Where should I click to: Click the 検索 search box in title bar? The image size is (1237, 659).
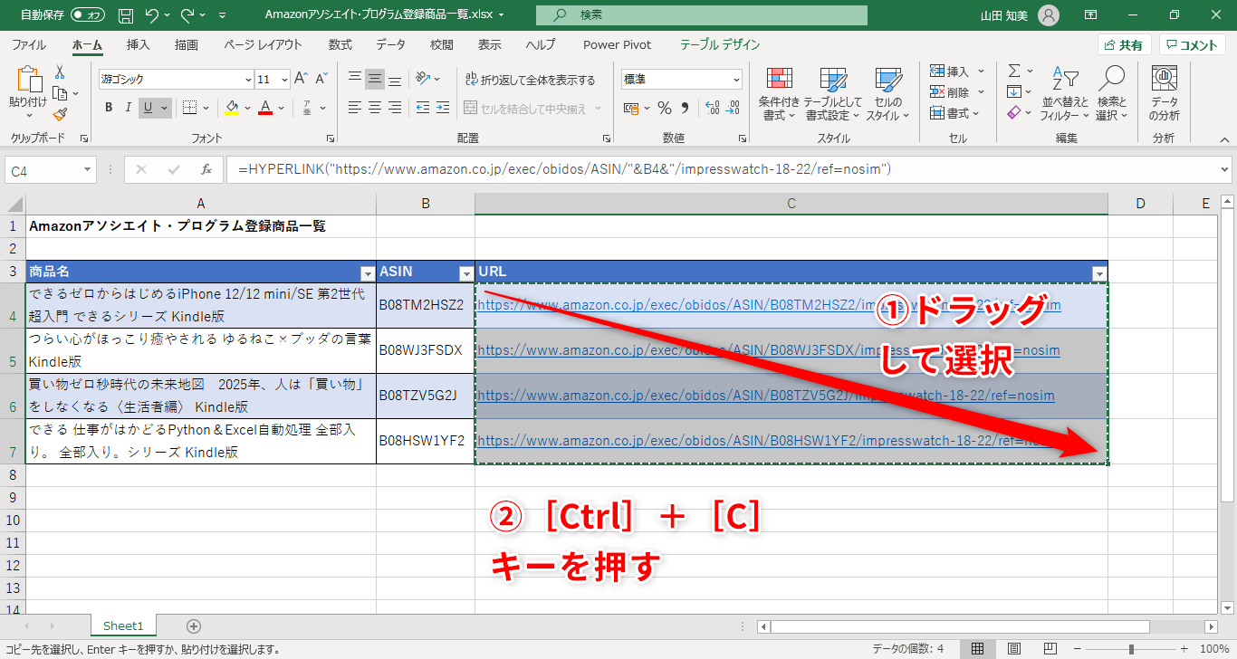point(702,15)
